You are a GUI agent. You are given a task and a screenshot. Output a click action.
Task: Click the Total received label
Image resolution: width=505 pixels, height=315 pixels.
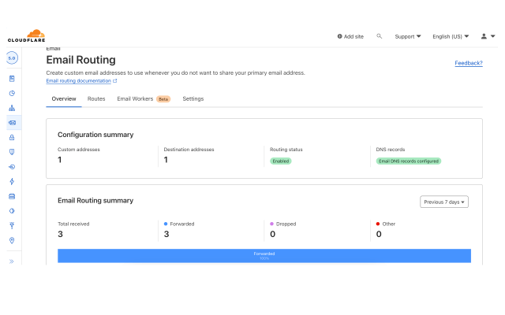(73, 224)
